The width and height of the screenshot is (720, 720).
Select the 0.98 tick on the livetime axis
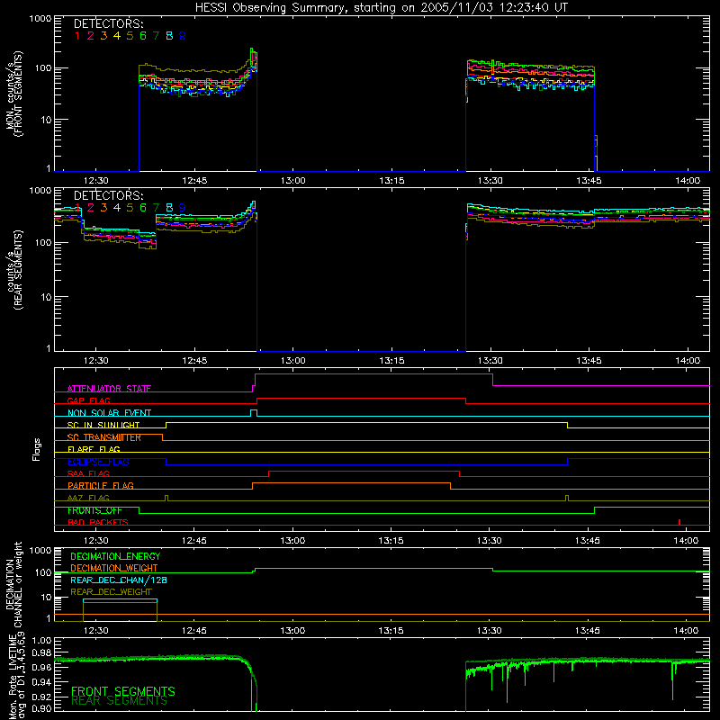41,653
